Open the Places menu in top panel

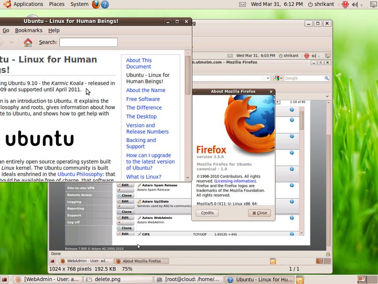tap(57, 4)
